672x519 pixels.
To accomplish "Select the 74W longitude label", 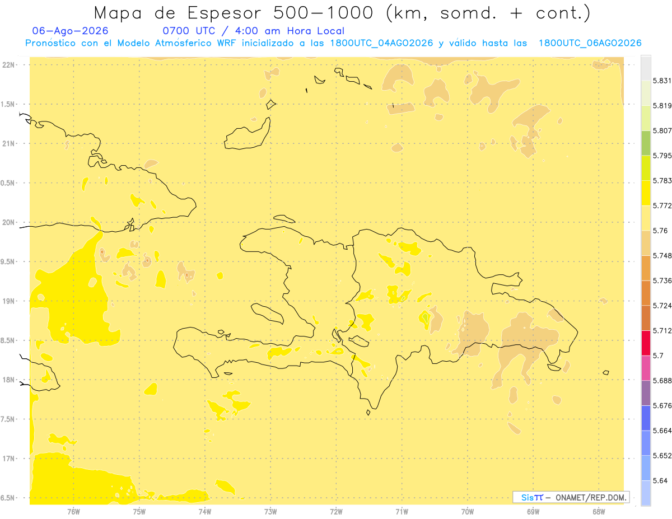I will (204, 511).
